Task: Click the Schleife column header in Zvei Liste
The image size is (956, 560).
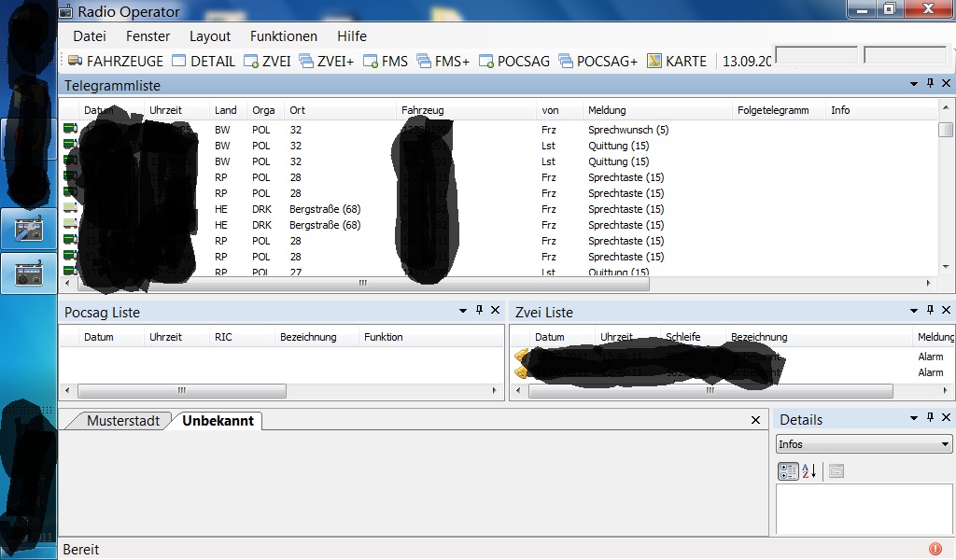Action: (682, 337)
